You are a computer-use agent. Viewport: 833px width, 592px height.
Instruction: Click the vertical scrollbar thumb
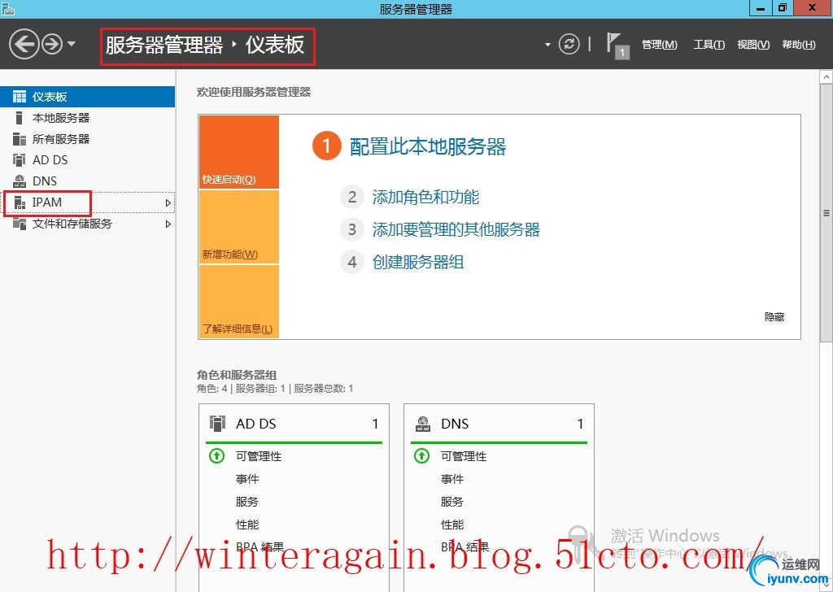(x=826, y=213)
